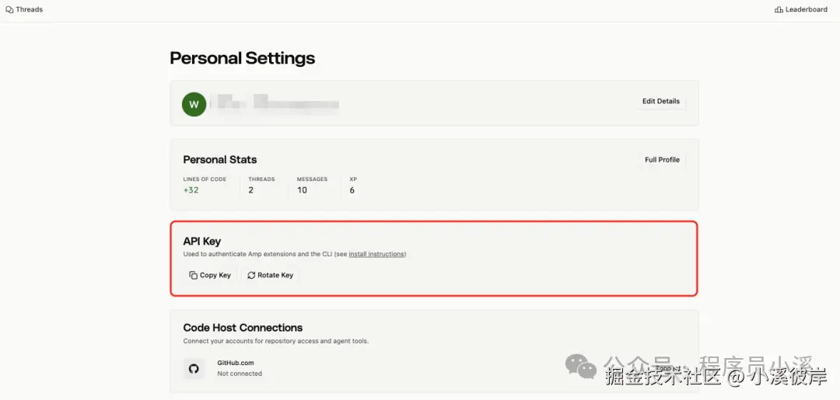Screen dimensions: 840x400
Task: Click the green W profile avatar
Action: (x=194, y=104)
